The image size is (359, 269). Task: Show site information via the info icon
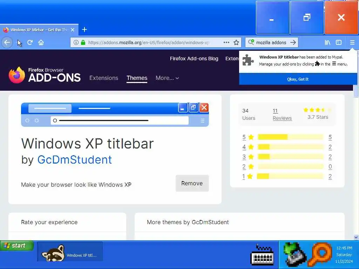tap(76, 42)
